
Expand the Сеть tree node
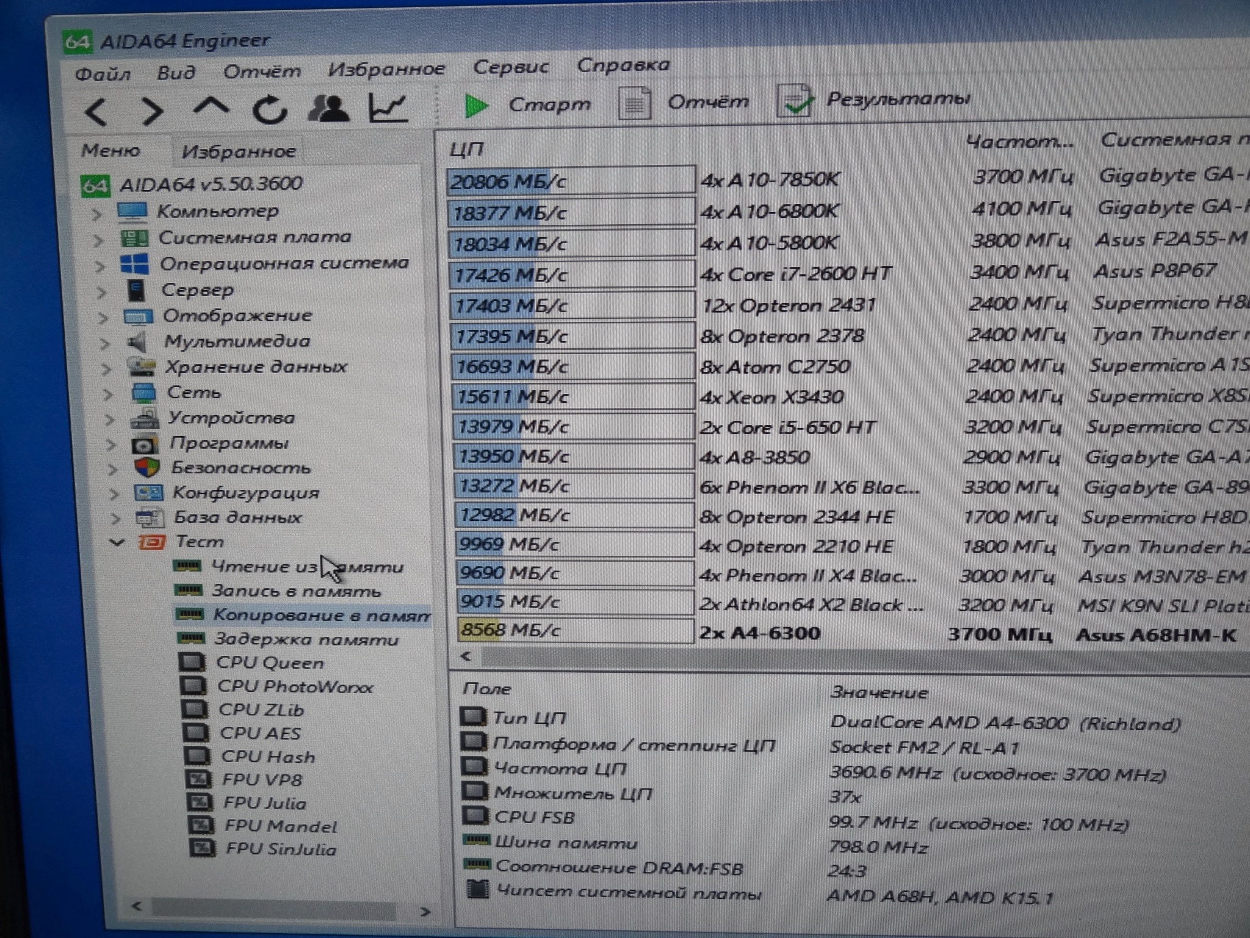[x=108, y=394]
